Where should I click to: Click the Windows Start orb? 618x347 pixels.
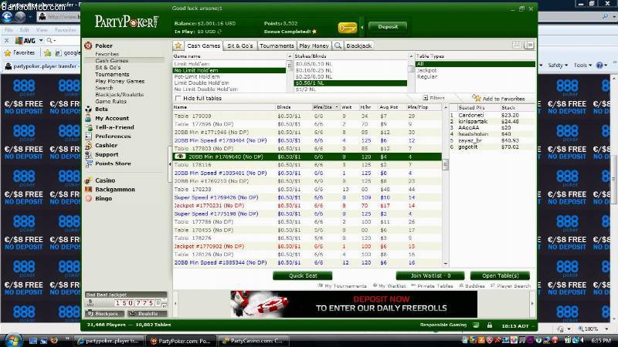(x=13, y=340)
